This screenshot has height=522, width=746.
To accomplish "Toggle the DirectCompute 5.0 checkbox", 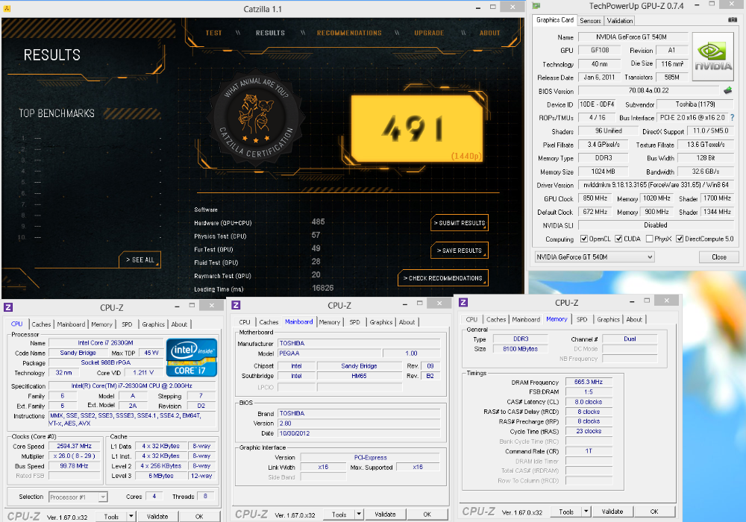I will click(680, 239).
